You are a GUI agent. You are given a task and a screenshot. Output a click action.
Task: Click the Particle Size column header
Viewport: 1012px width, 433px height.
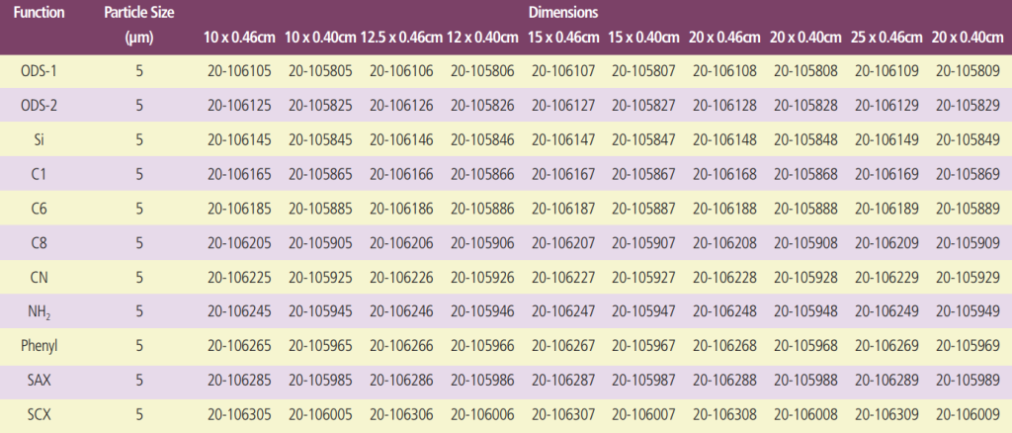139,15
